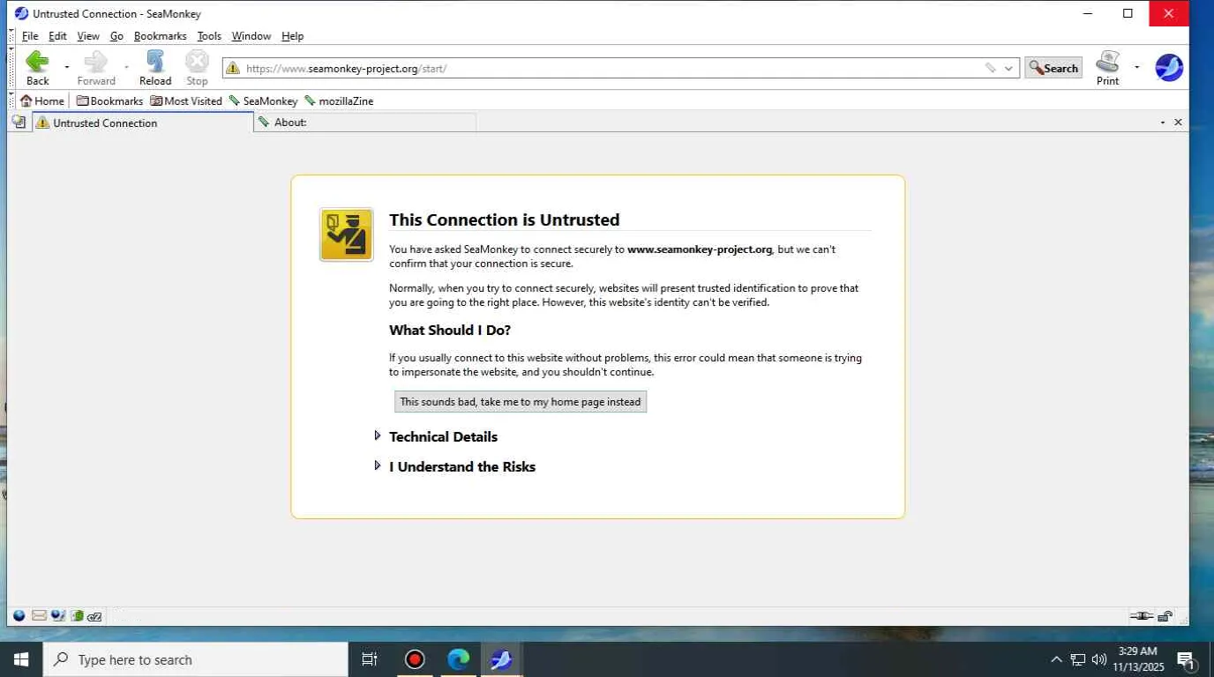Open ChatZilla from the status bar

point(95,615)
